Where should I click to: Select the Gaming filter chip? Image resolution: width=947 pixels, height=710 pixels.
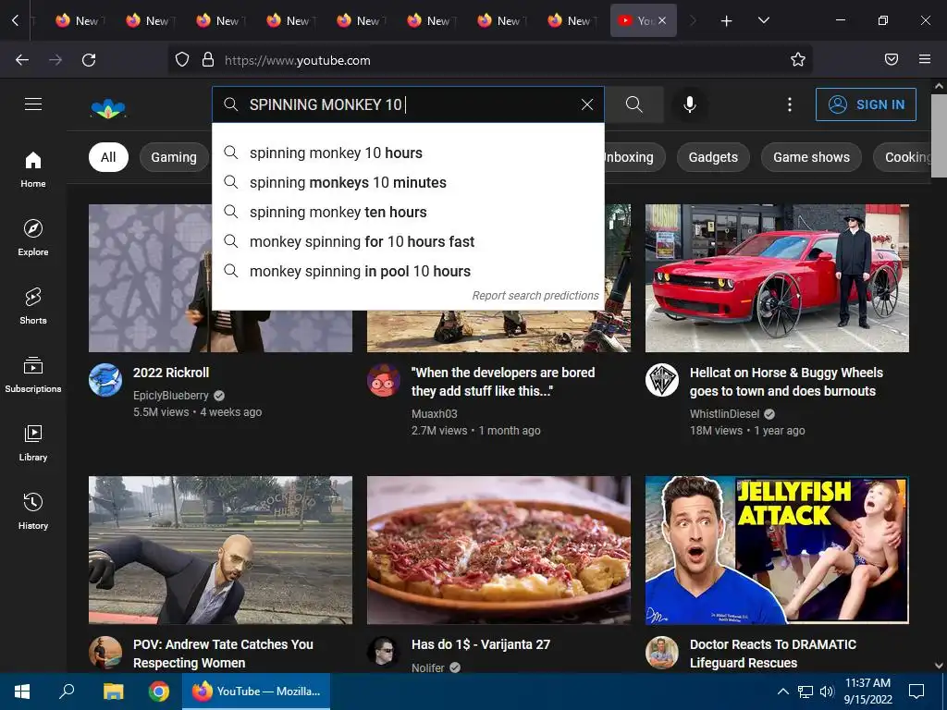click(174, 157)
